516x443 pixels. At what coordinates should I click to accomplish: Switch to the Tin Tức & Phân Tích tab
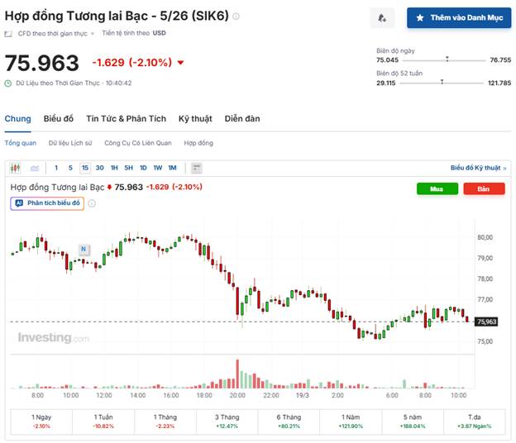point(126,119)
